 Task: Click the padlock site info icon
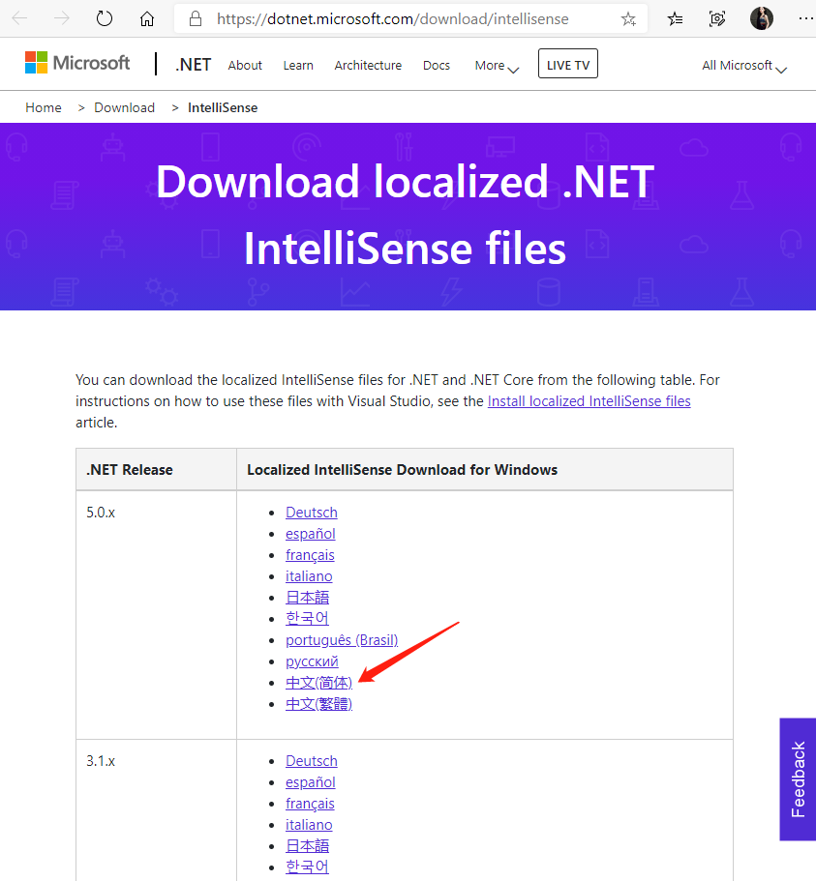tap(196, 18)
